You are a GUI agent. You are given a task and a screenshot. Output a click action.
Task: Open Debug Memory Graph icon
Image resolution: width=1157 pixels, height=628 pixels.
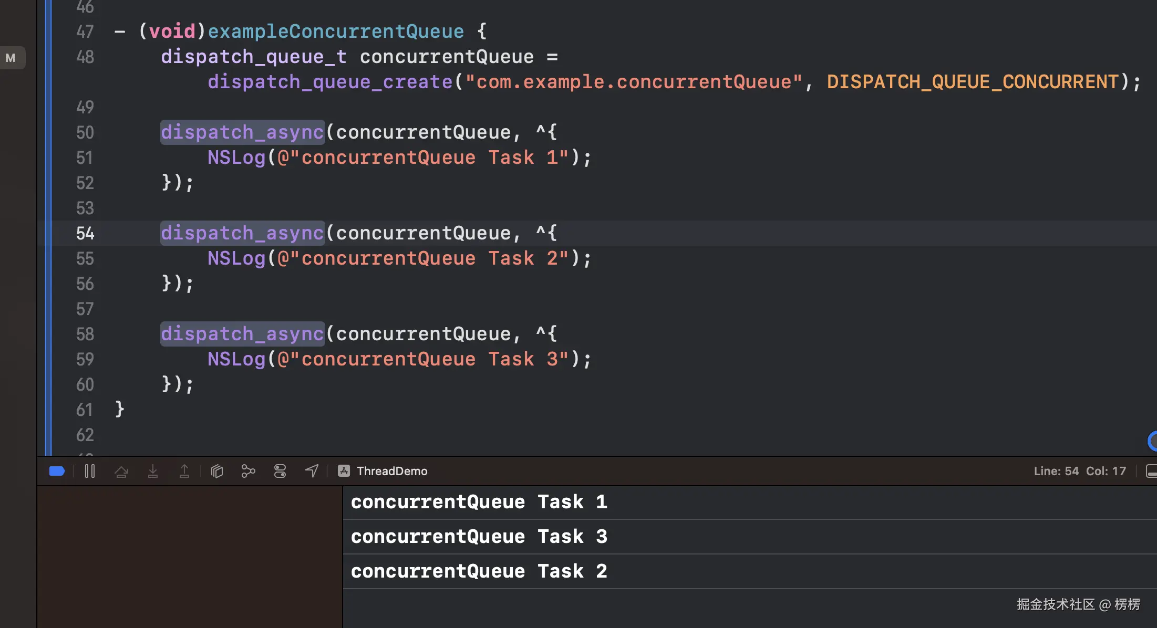click(248, 471)
